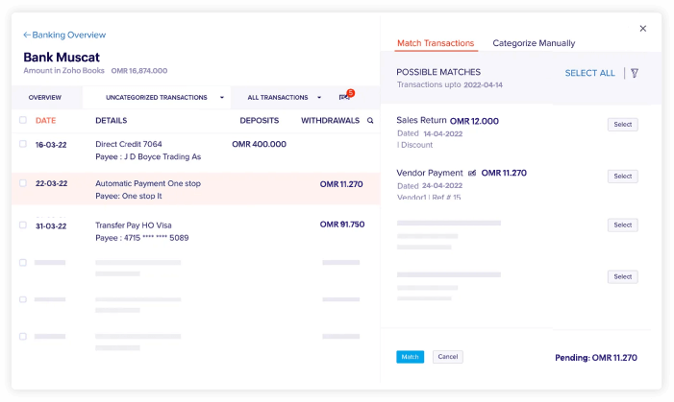674x402 pixels.
Task: Click the Vendor Payment cheque icon
Action: point(472,173)
